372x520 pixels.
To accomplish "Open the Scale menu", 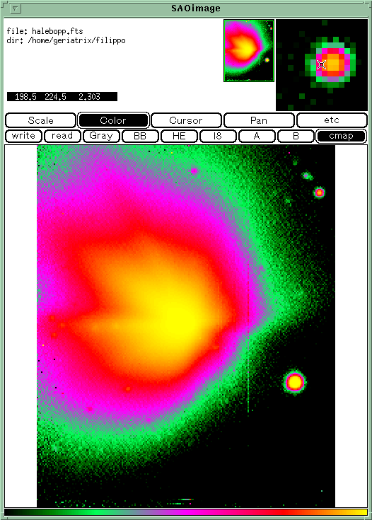I will 40,120.
